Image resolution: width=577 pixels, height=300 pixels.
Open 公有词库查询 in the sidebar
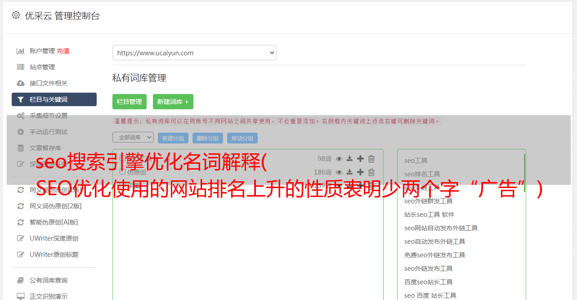coord(49,280)
